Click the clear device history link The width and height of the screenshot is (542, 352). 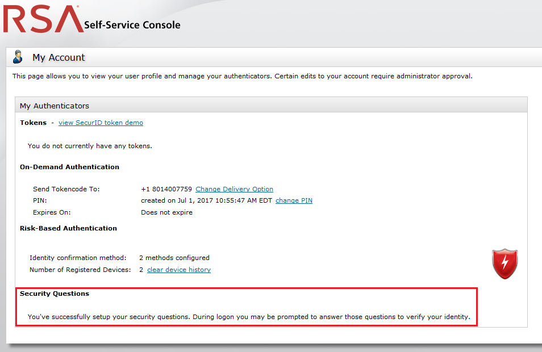click(x=178, y=270)
